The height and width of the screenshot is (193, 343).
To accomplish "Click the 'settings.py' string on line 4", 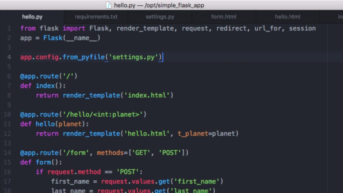I will point(133,57).
